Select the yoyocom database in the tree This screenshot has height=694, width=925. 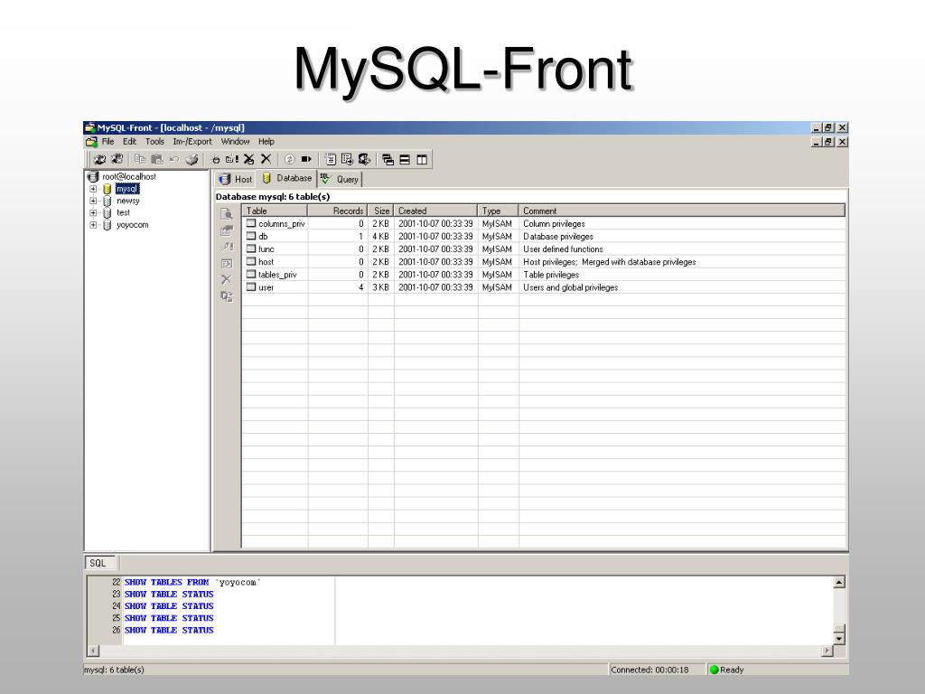132,225
